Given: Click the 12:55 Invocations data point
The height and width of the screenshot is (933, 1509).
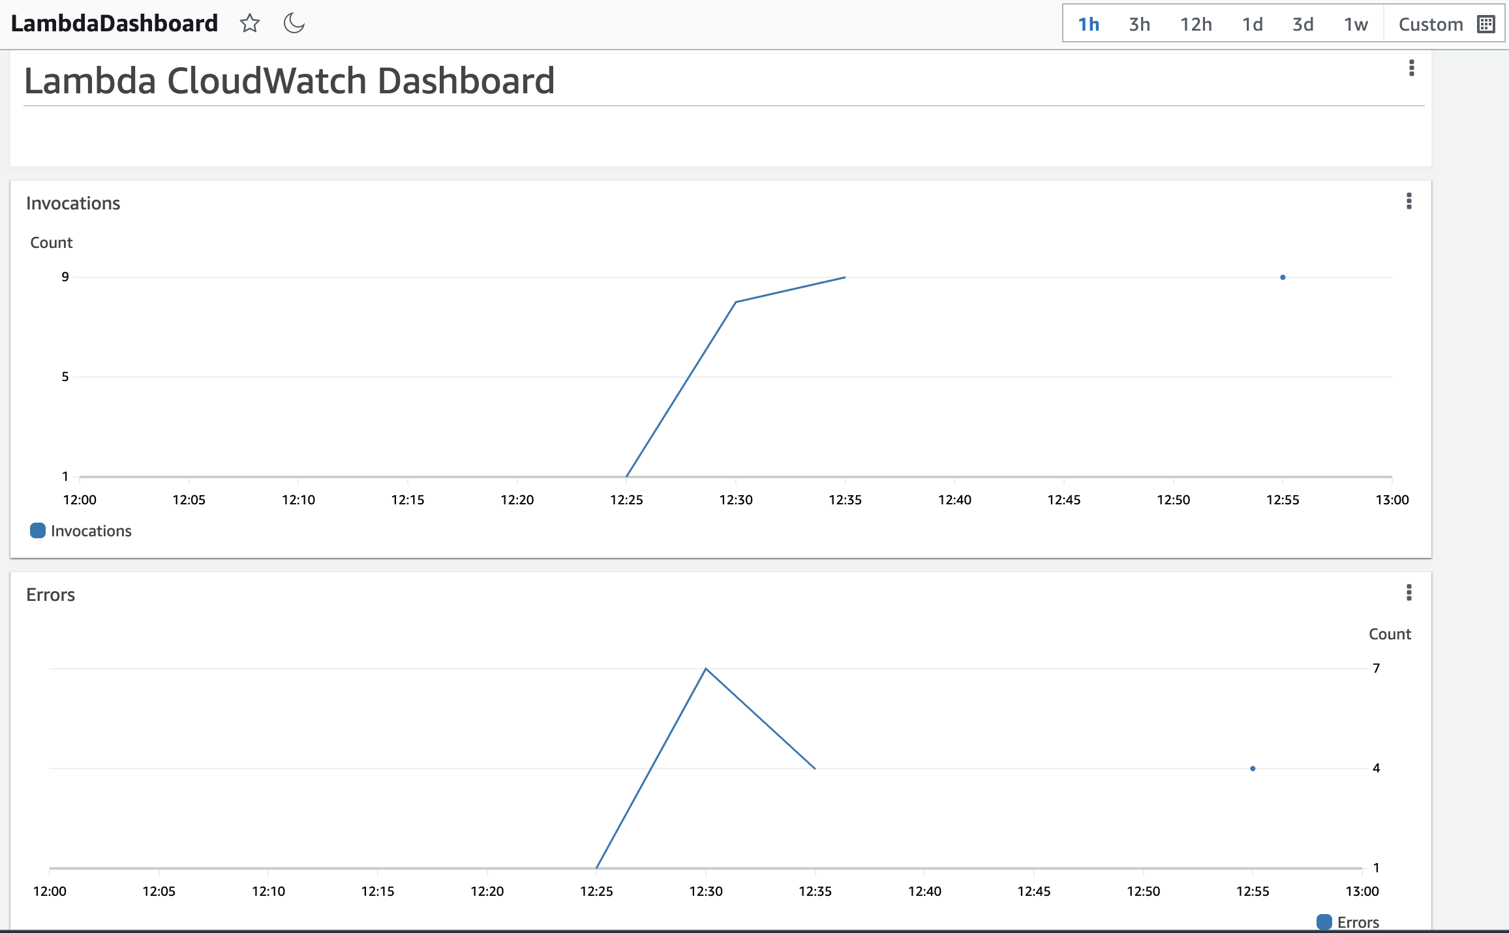Looking at the screenshot, I should click(1281, 277).
